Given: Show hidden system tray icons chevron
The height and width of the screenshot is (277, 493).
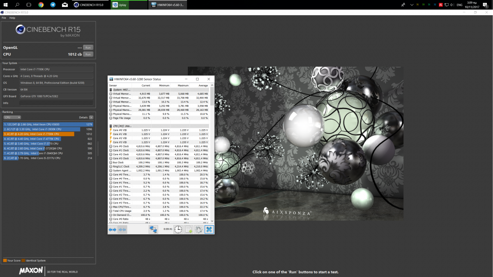Looking at the screenshot, I should [412, 5].
